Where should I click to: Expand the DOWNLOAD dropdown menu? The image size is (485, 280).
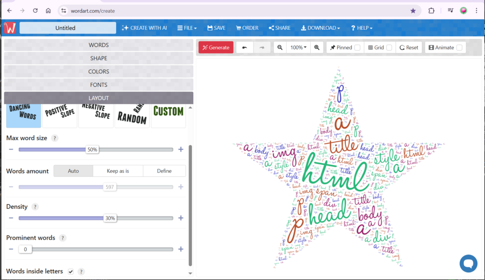[x=320, y=28]
